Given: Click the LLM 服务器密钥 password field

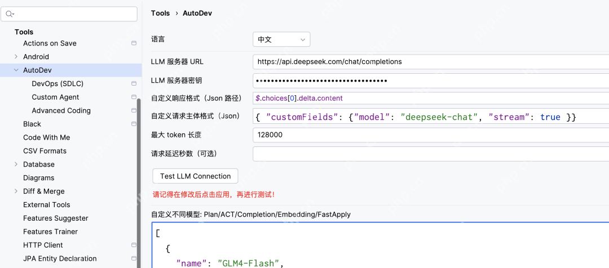Looking at the screenshot, I should point(431,81).
